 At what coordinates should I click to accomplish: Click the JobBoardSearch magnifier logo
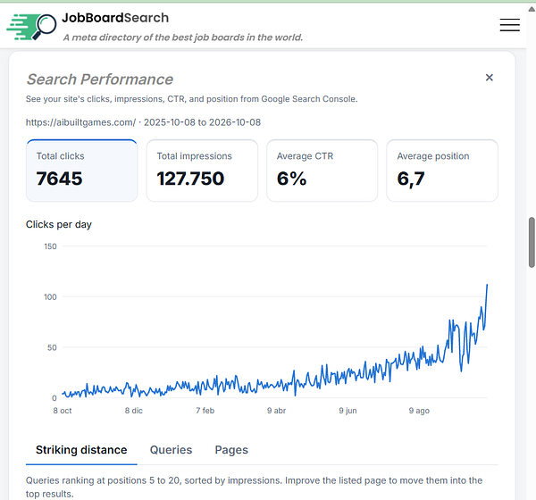31,27
